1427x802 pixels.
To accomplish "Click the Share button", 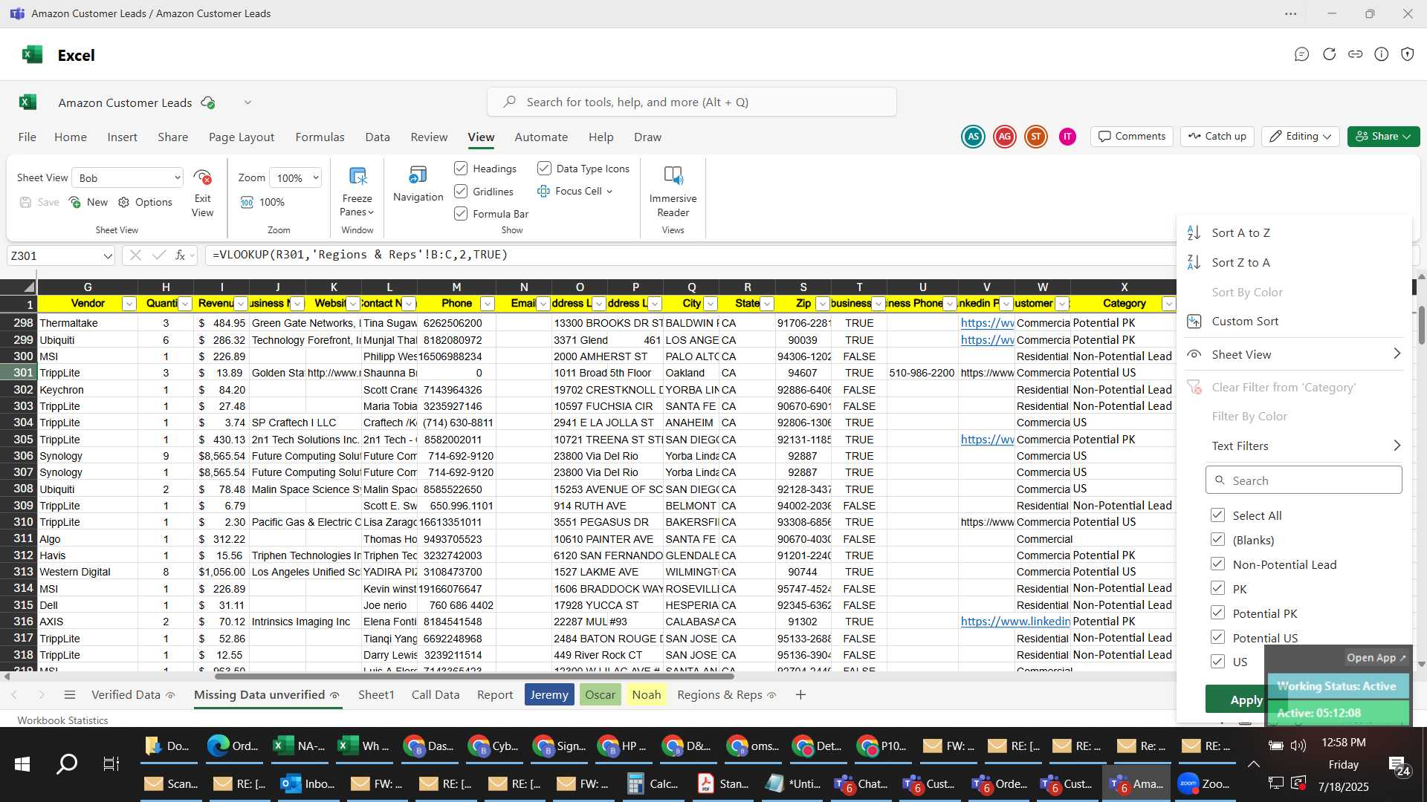I will pyautogui.click(x=1383, y=136).
